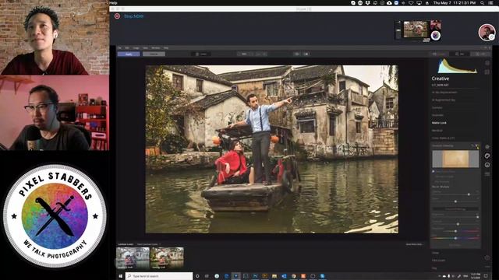Select the Creative palette icon in sidebar
The image size is (499, 280).
(487, 156)
